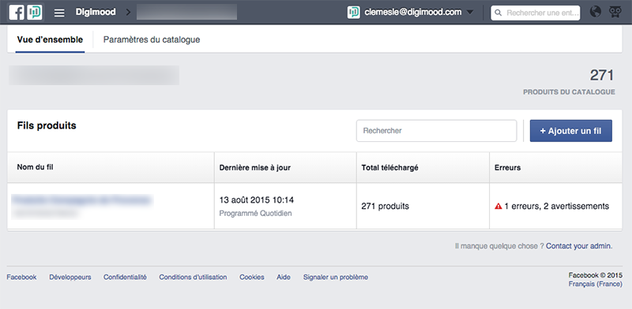Click the 'Programmé Quotidien' text
The image size is (632, 309).
pyautogui.click(x=255, y=214)
